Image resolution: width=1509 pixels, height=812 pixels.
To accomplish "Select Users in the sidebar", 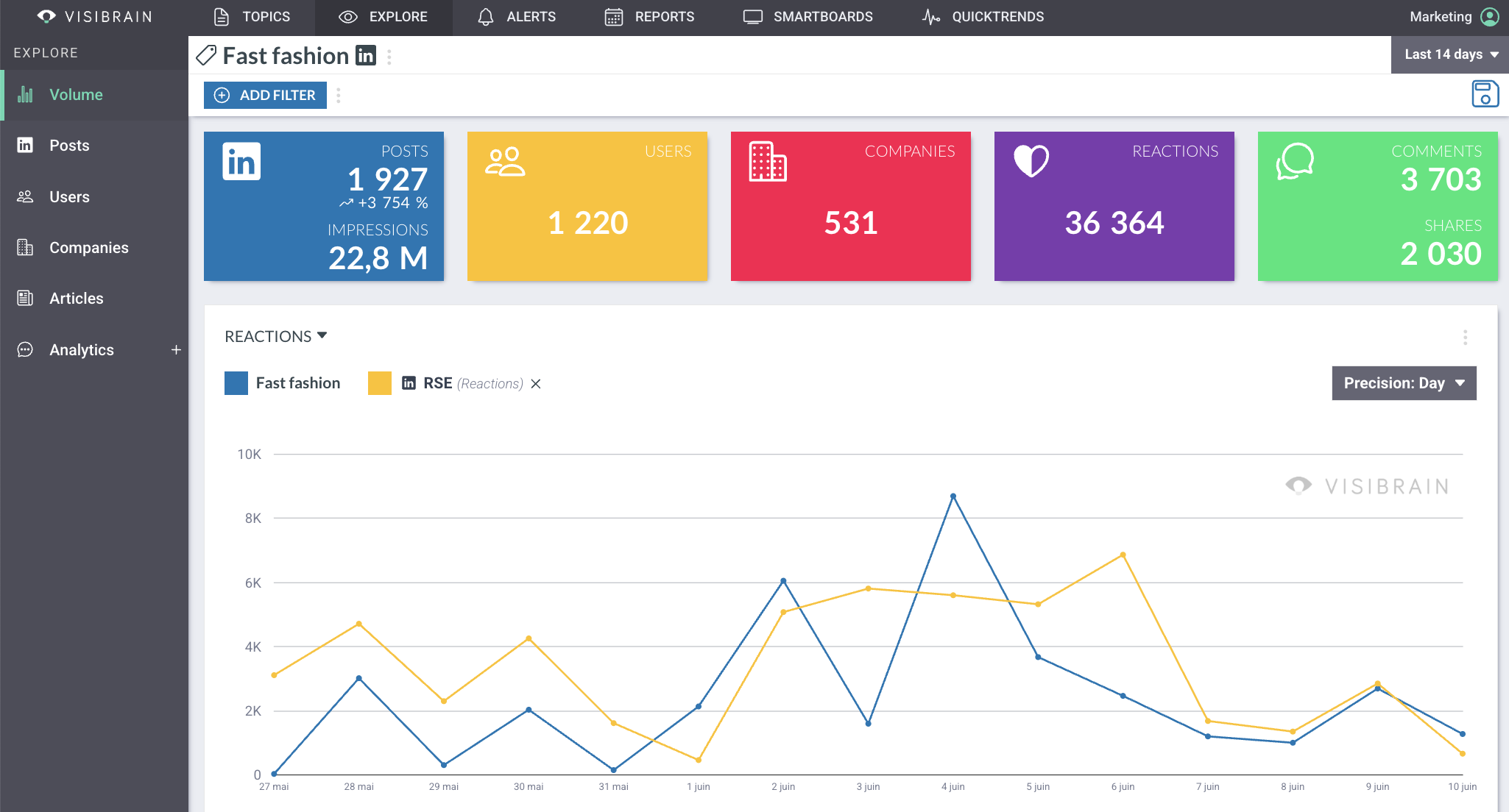I will [94, 197].
